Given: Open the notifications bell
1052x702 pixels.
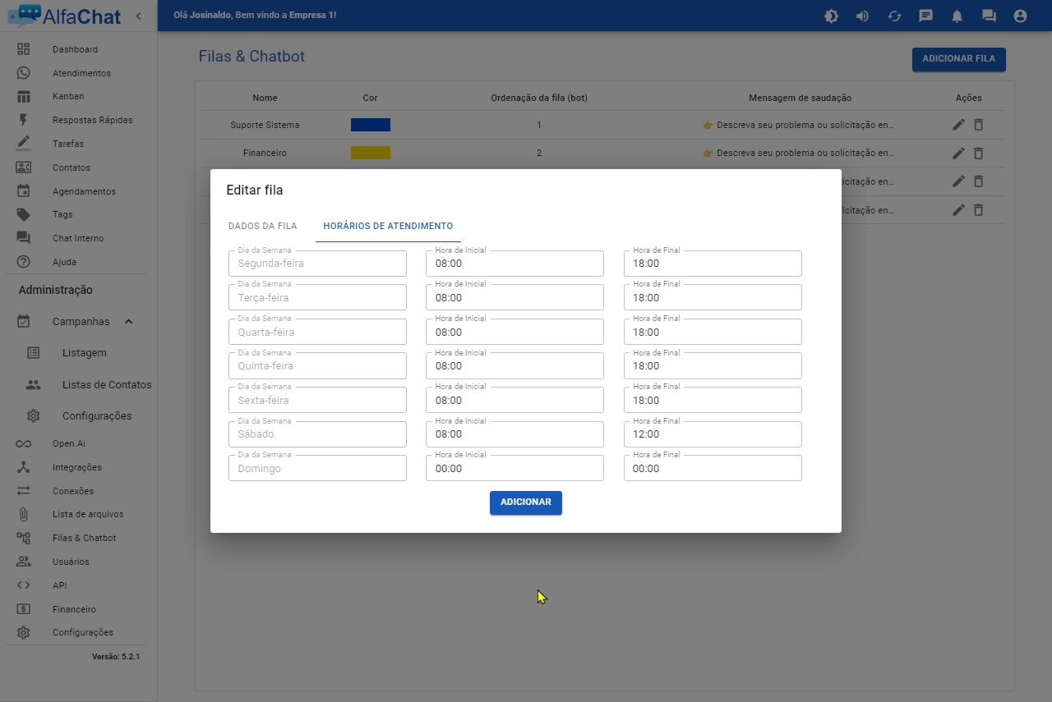Looking at the screenshot, I should (957, 16).
